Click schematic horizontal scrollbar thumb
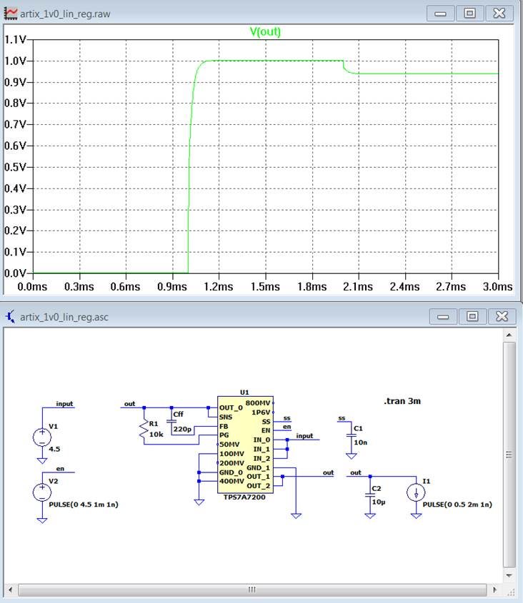This screenshot has width=523, height=603. 252,589
